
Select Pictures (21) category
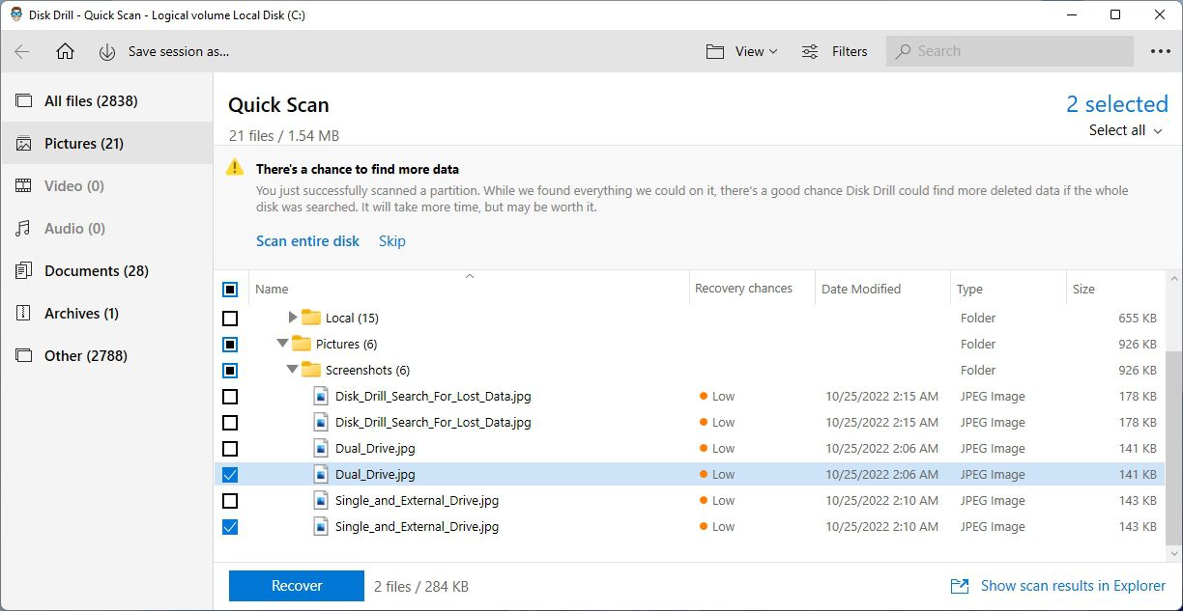pos(106,143)
